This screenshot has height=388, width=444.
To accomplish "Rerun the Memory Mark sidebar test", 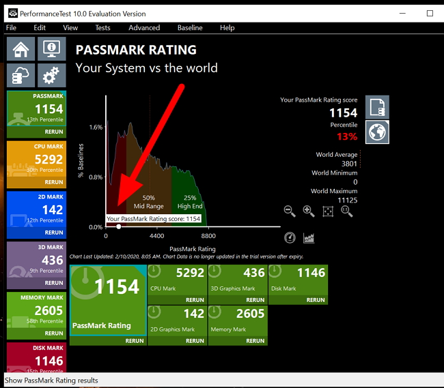I will (54, 333).
